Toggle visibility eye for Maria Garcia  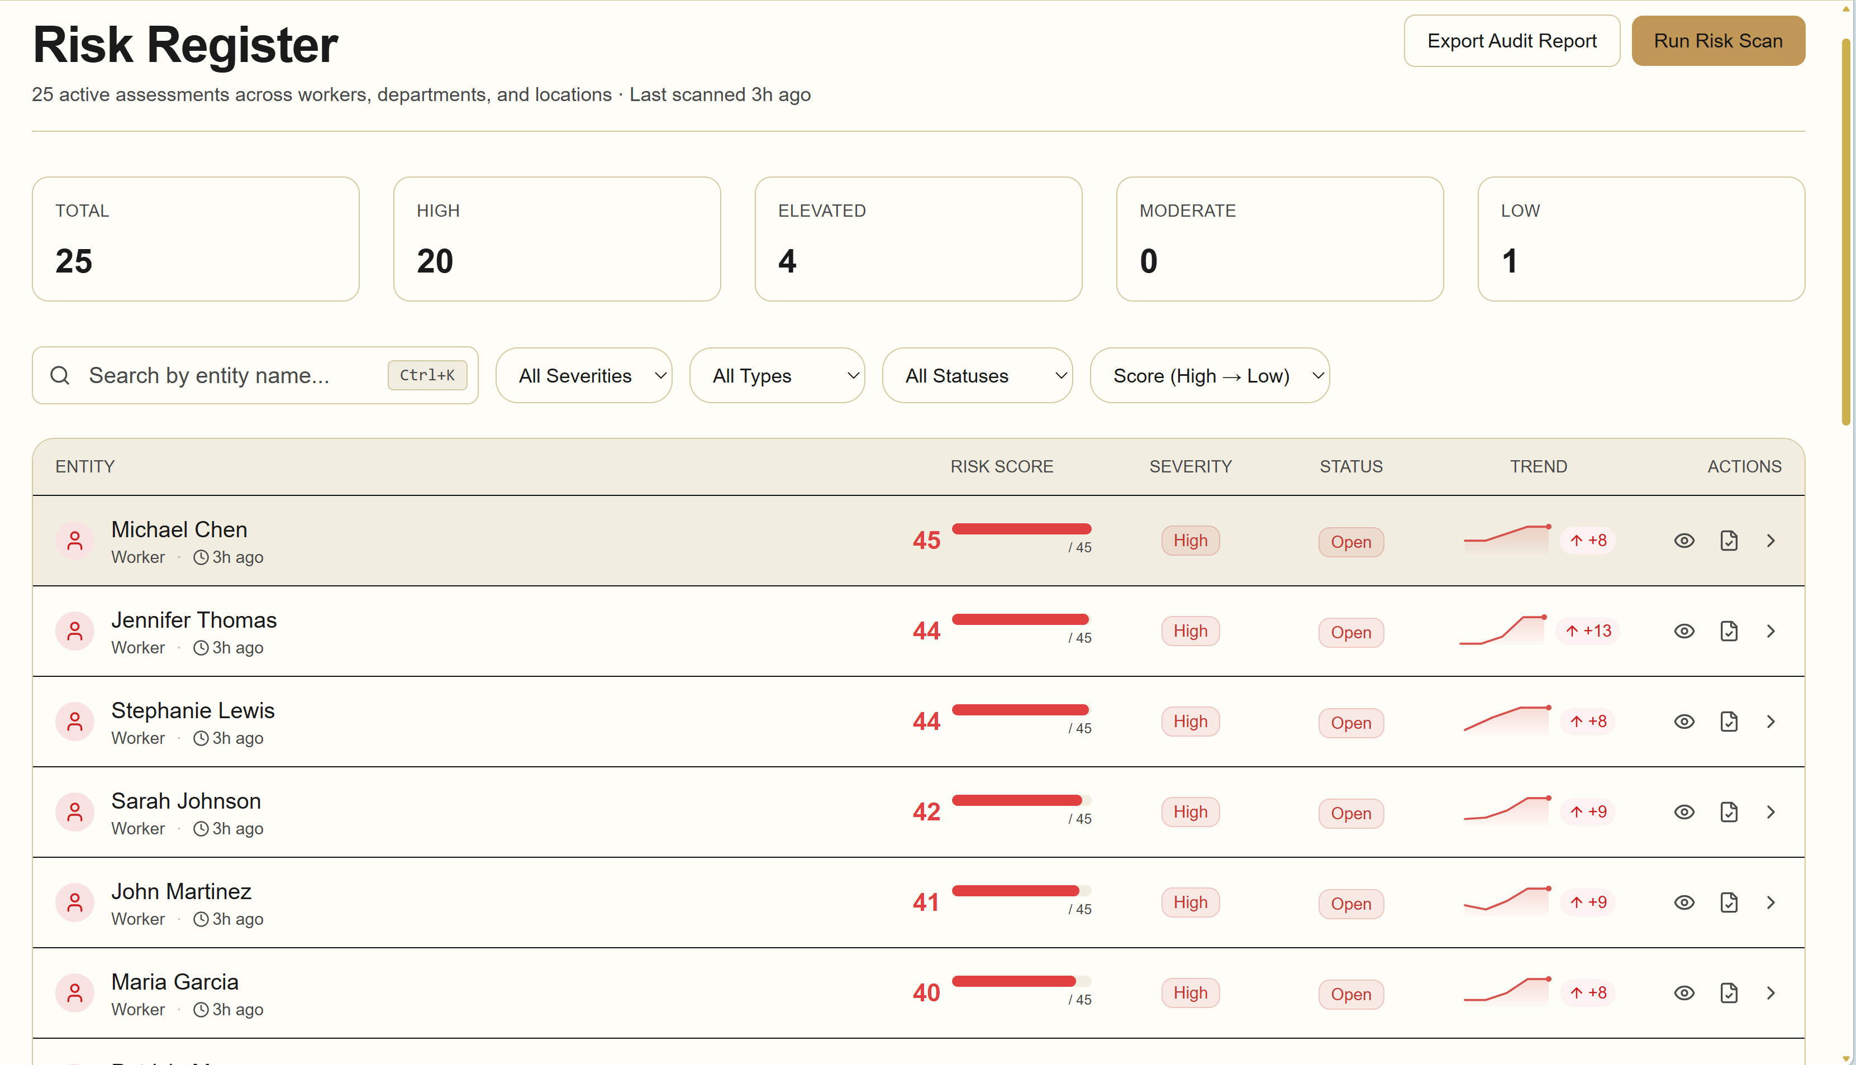click(1684, 992)
